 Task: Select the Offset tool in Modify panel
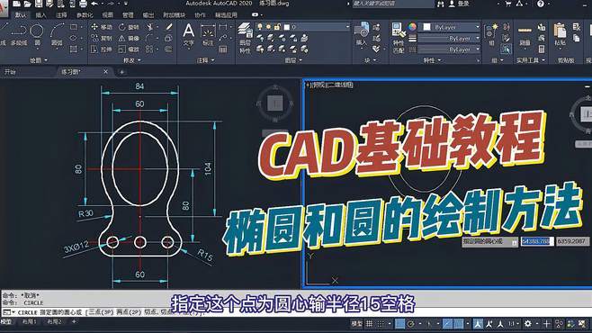(168, 49)
